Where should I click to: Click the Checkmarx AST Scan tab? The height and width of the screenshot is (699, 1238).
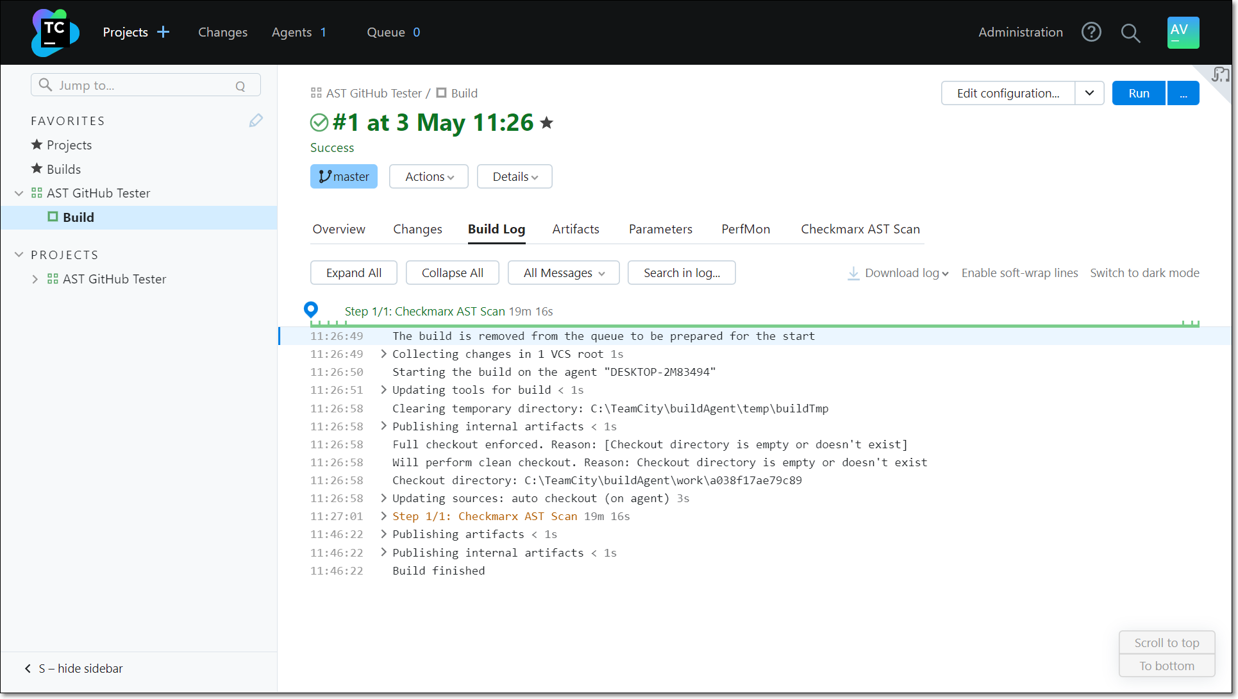click(x=860, y=228)
